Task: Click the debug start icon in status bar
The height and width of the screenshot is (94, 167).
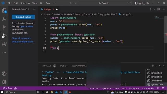Action: (x=15, y=88)
